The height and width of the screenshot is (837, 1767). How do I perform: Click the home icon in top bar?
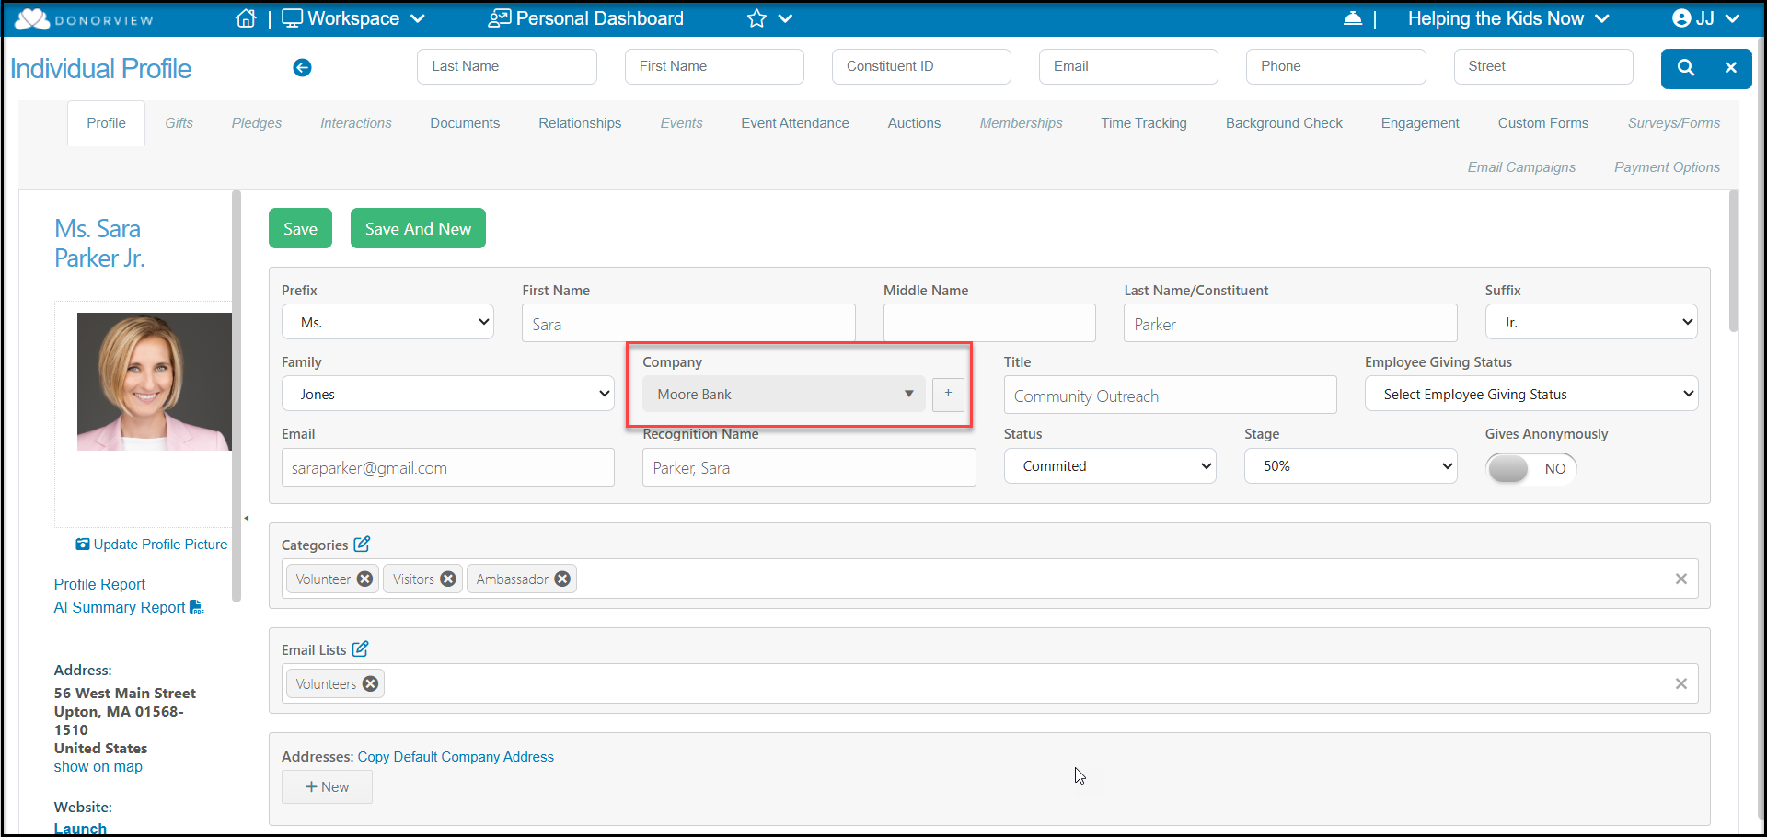pyautogui.click(x=246, y=18)
